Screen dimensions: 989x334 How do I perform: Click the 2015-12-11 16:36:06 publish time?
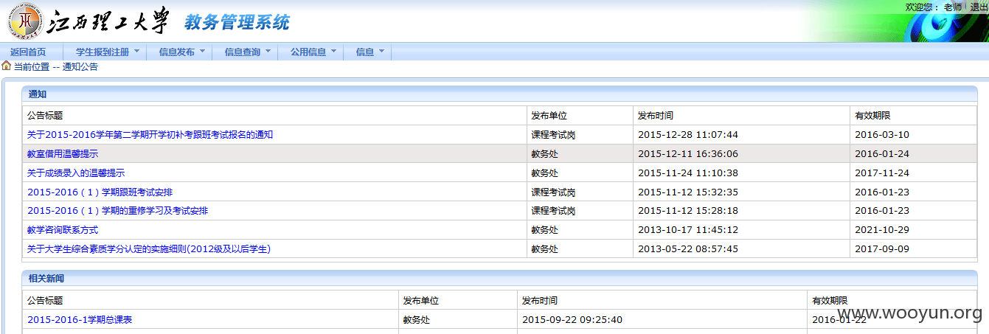(x=688, y=154)
